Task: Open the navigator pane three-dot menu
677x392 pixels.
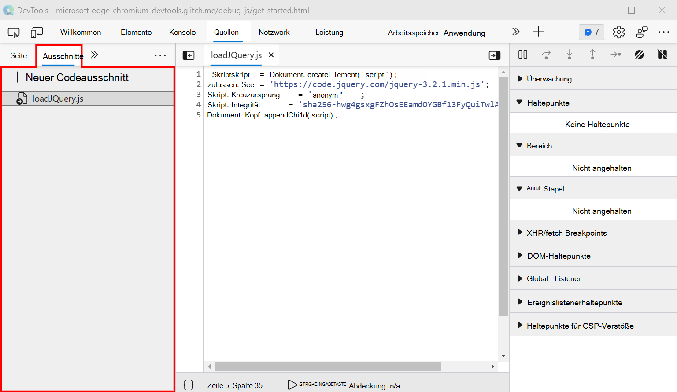Action: pyautogui.click(x=160, y=55)
